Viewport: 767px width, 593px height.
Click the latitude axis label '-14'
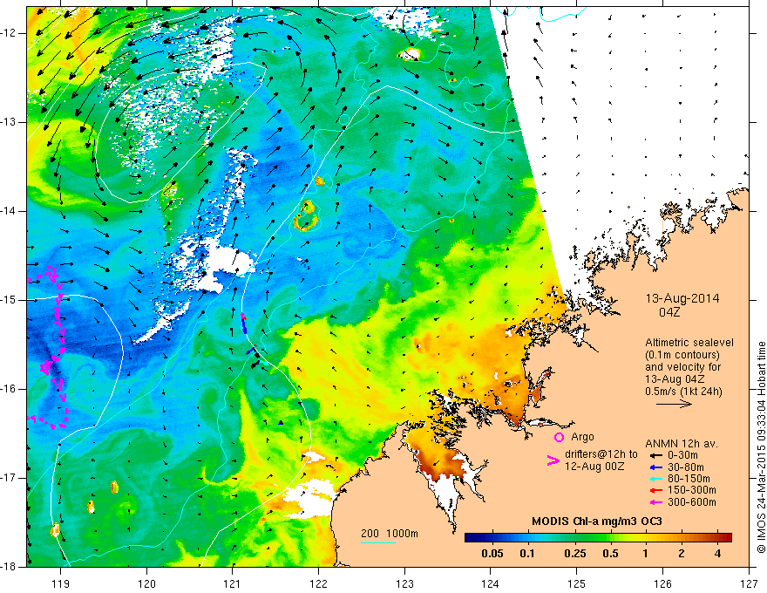(10, 211)
